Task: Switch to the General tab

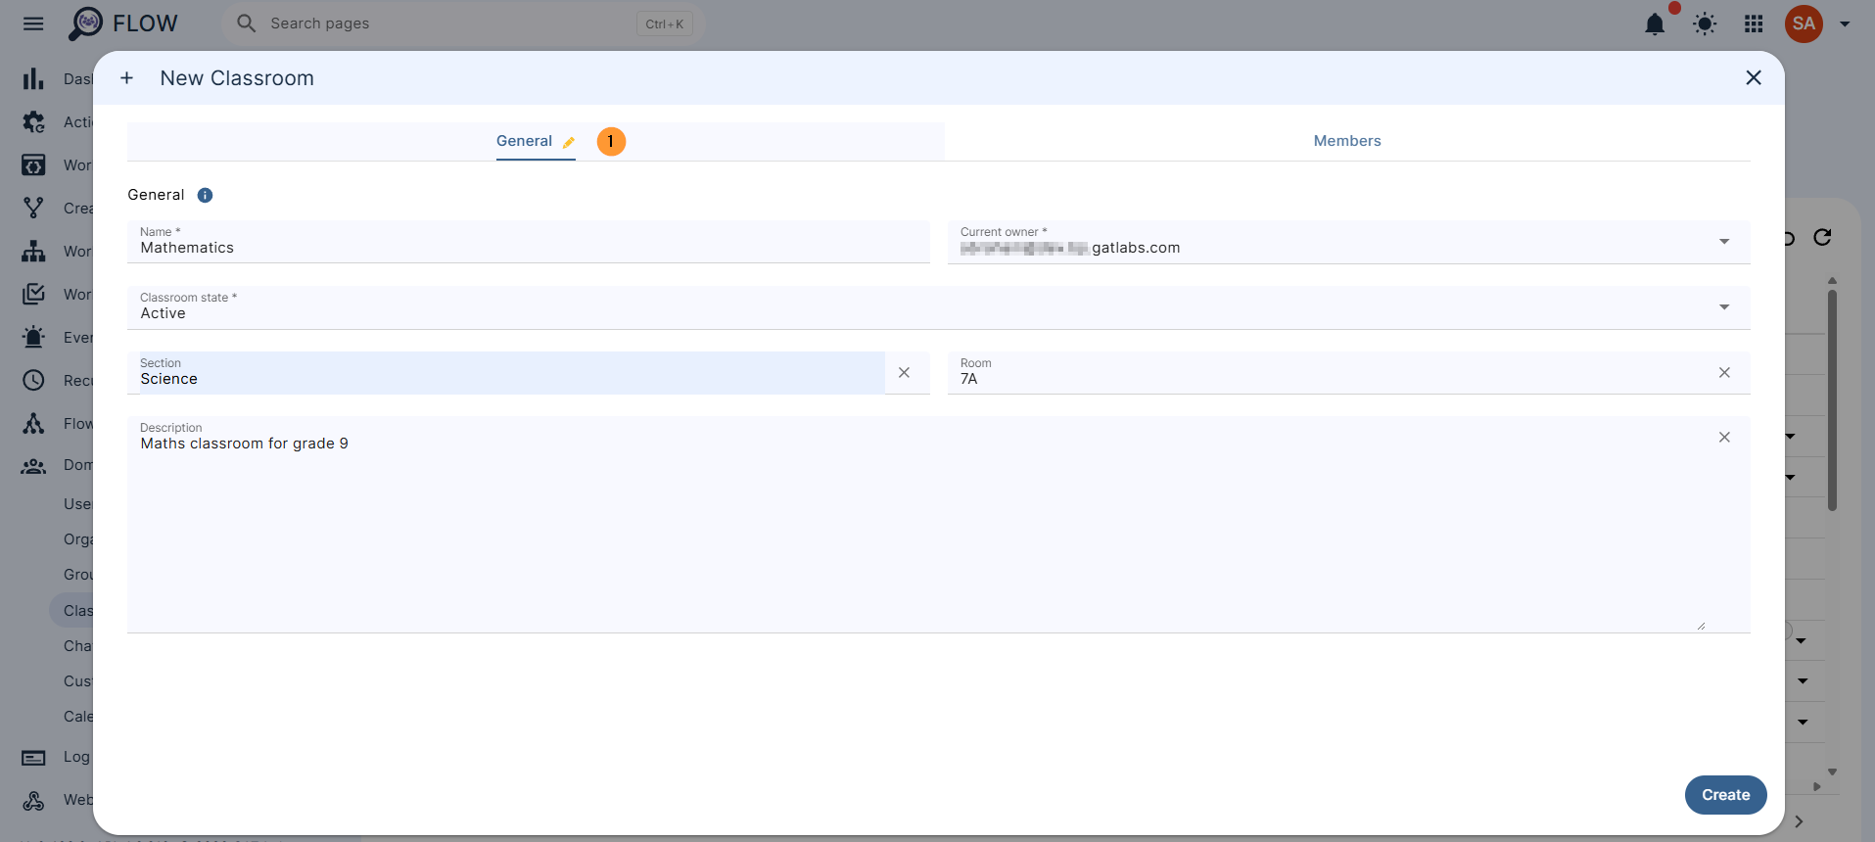Action: point(536,141)
